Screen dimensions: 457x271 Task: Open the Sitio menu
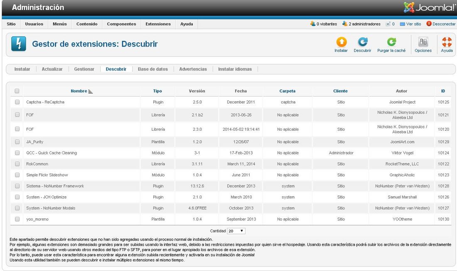pyautogui.click(x=11, y=24)
